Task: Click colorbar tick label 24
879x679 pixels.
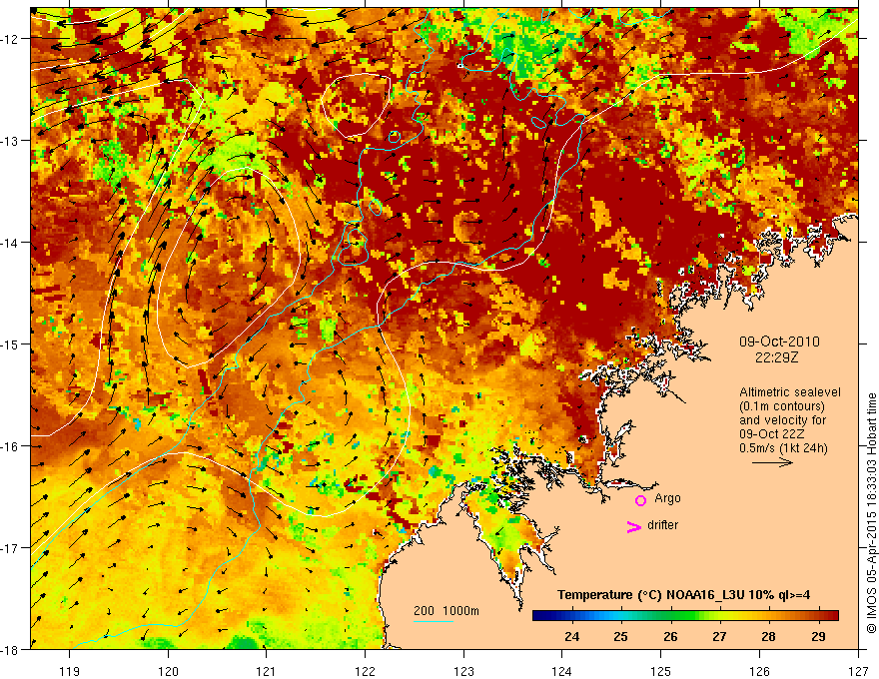Action: (571, 636)
